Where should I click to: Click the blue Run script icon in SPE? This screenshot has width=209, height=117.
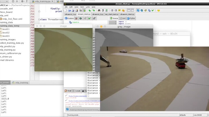tap(138, 10)
